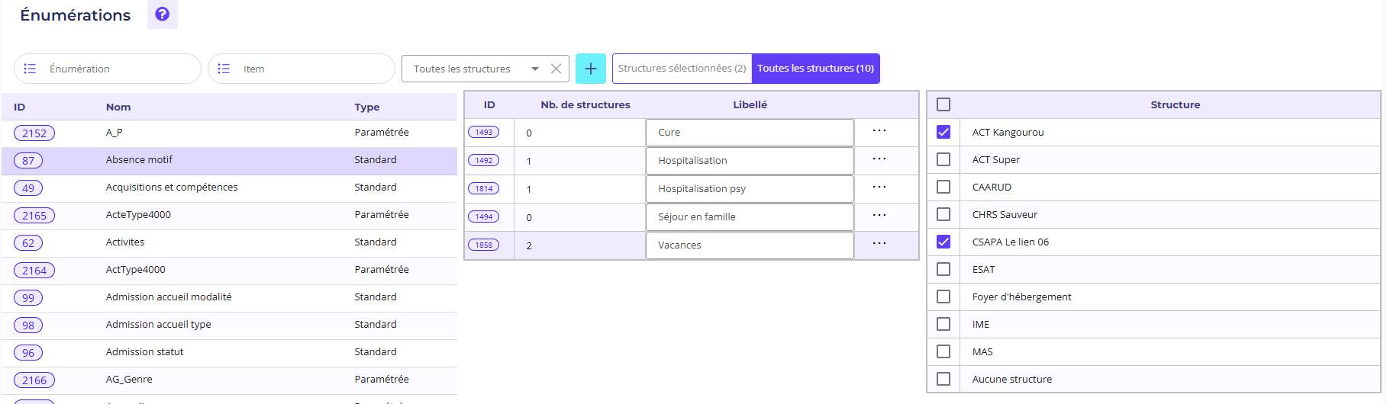
Task: Open three-dot menu for Hospitalisation psy
Action: pos(879,188)
